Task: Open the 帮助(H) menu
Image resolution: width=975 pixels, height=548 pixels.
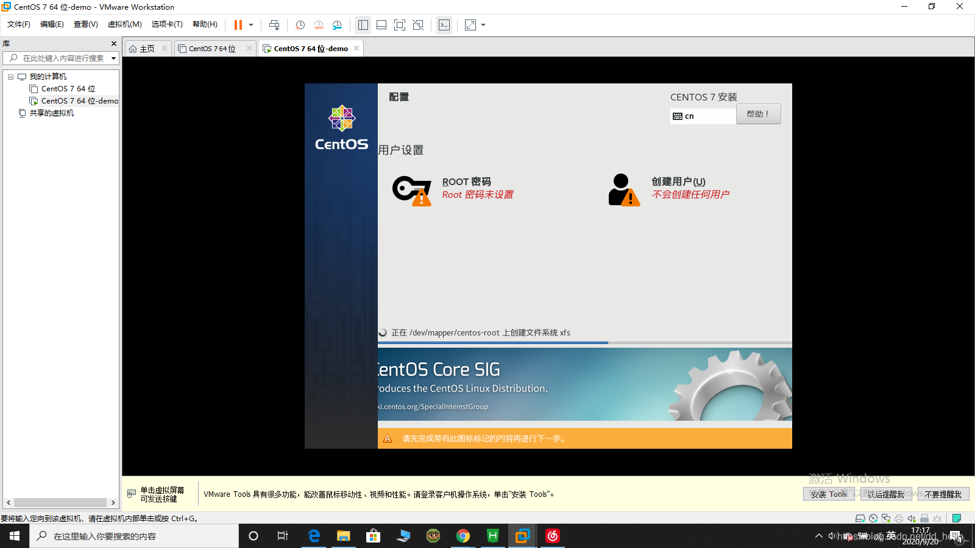Action: [x=205, y=24]
